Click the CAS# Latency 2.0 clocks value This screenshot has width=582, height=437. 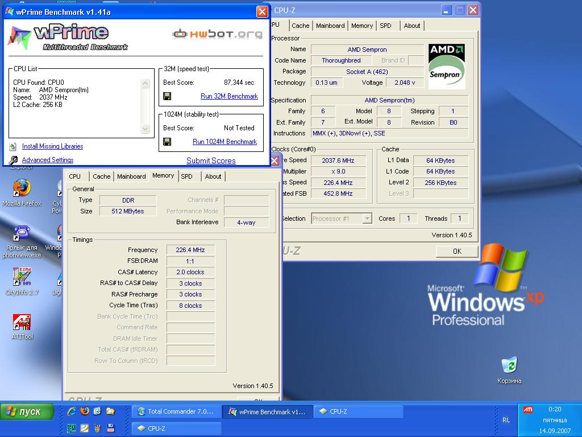tap(190, 272)
